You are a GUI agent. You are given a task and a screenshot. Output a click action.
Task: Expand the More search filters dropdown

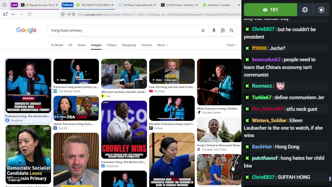point(162,45)
